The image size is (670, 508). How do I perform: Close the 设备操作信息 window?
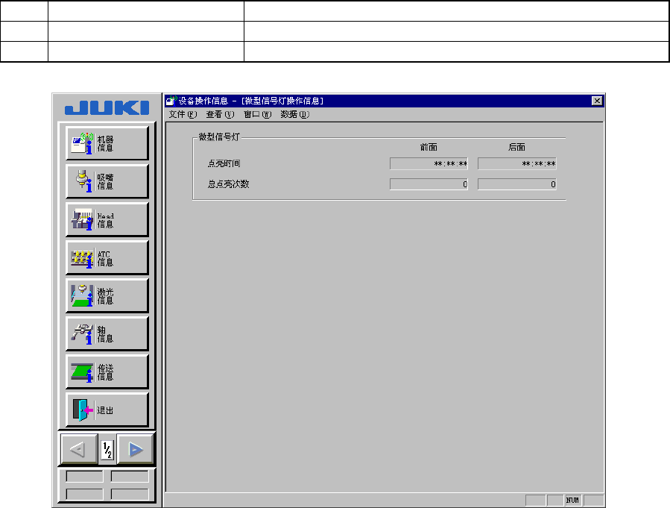(x=597, y=101)
